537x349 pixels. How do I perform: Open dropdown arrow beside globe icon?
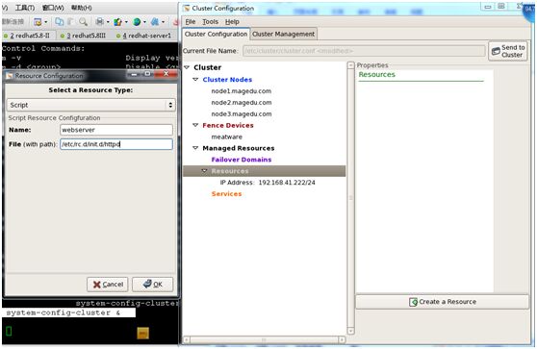144,22
